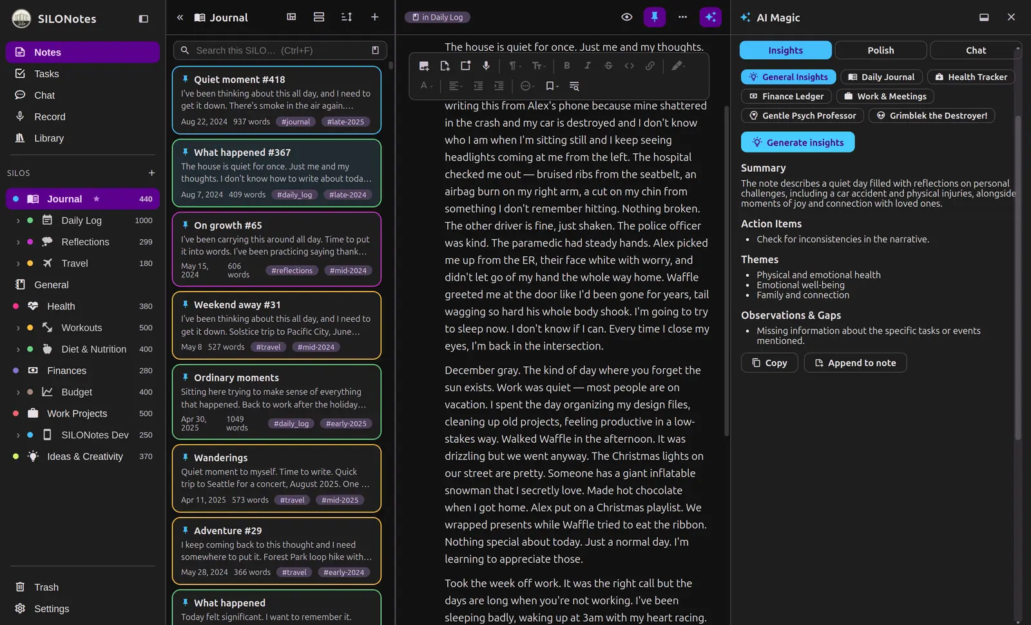Change the note sort order
The height and width of the screenshot is (625, 1031).
(x=347, y=17)
